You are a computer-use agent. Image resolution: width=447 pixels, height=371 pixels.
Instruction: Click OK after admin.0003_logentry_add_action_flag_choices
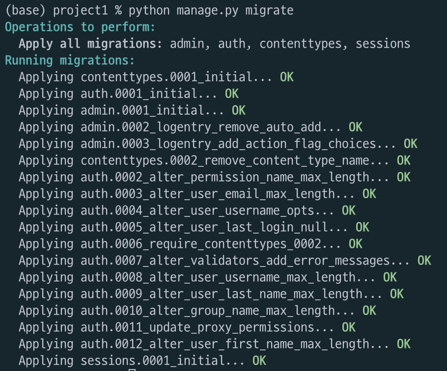click(x=411, y=144)
